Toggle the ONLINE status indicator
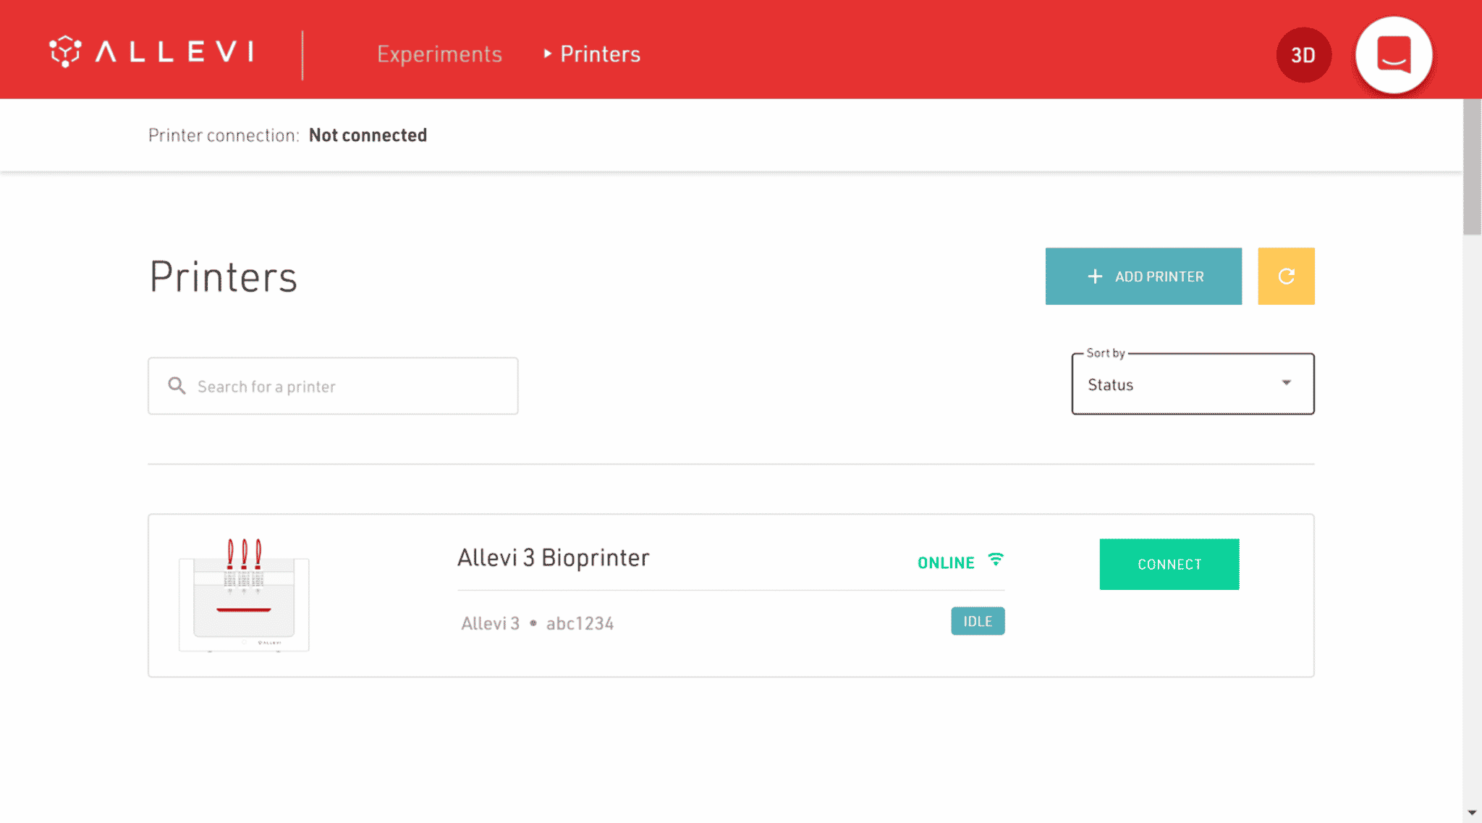 (945, 562)
